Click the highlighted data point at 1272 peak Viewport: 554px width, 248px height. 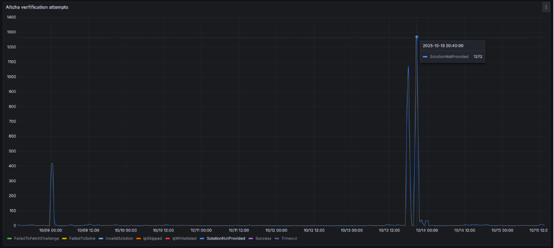point(417,37)
